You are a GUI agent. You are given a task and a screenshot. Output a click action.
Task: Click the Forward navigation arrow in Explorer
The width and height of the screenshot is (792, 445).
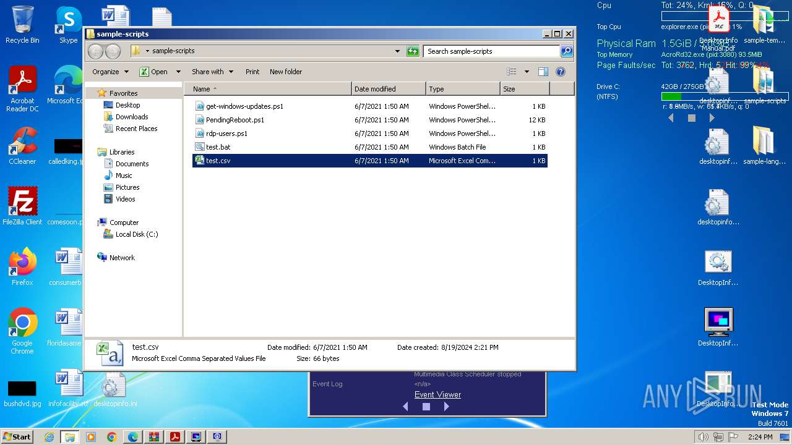click(113, 51)
